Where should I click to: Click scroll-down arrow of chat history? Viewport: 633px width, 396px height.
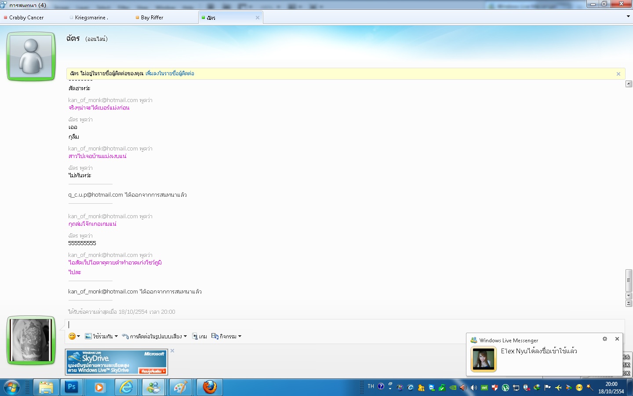tap(629, 296)
